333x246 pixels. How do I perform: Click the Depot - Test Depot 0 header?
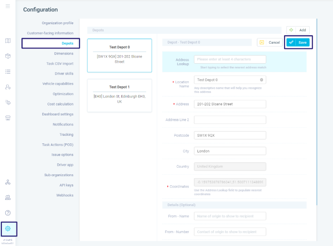207,42
